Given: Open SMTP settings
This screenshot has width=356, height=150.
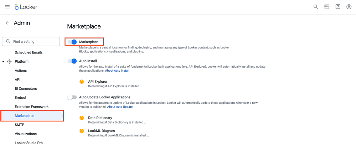Looking at the screenshot, I should point(20,125).
